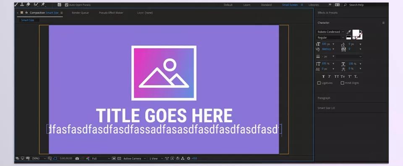Close the Composition Smart Size panel tab
This screenshot has width=403, height=166.
pos(18,13)
